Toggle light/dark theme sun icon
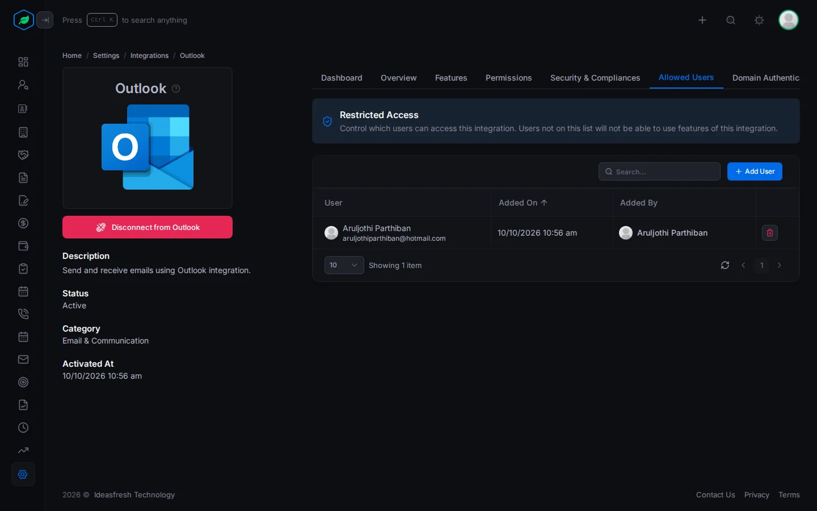 (759, 20)
